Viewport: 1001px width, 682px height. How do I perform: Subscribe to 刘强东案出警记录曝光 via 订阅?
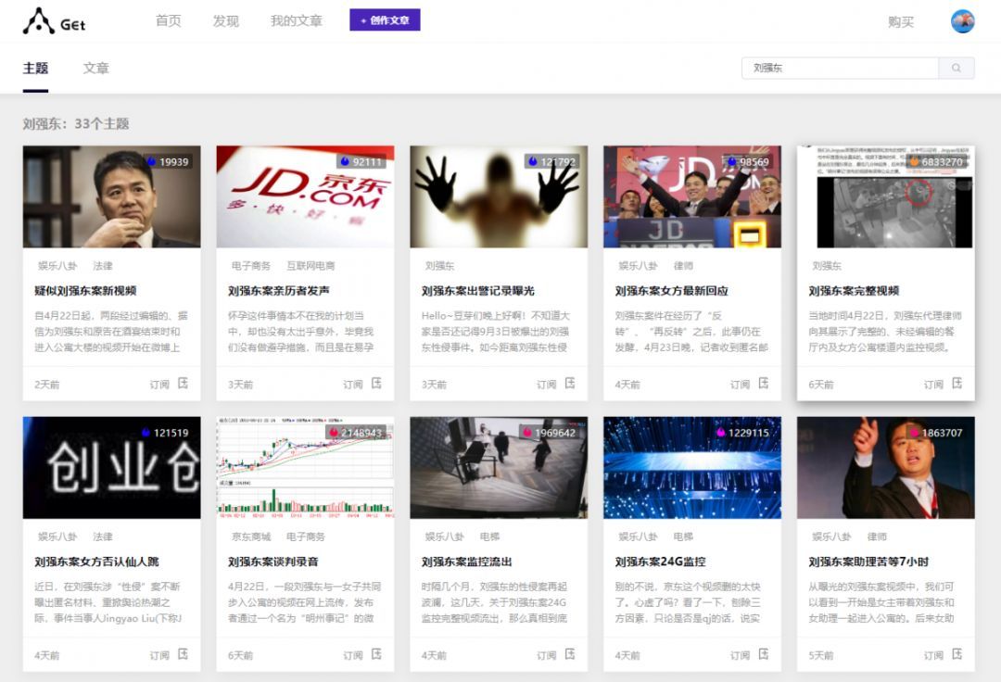[x=547, y=384]
